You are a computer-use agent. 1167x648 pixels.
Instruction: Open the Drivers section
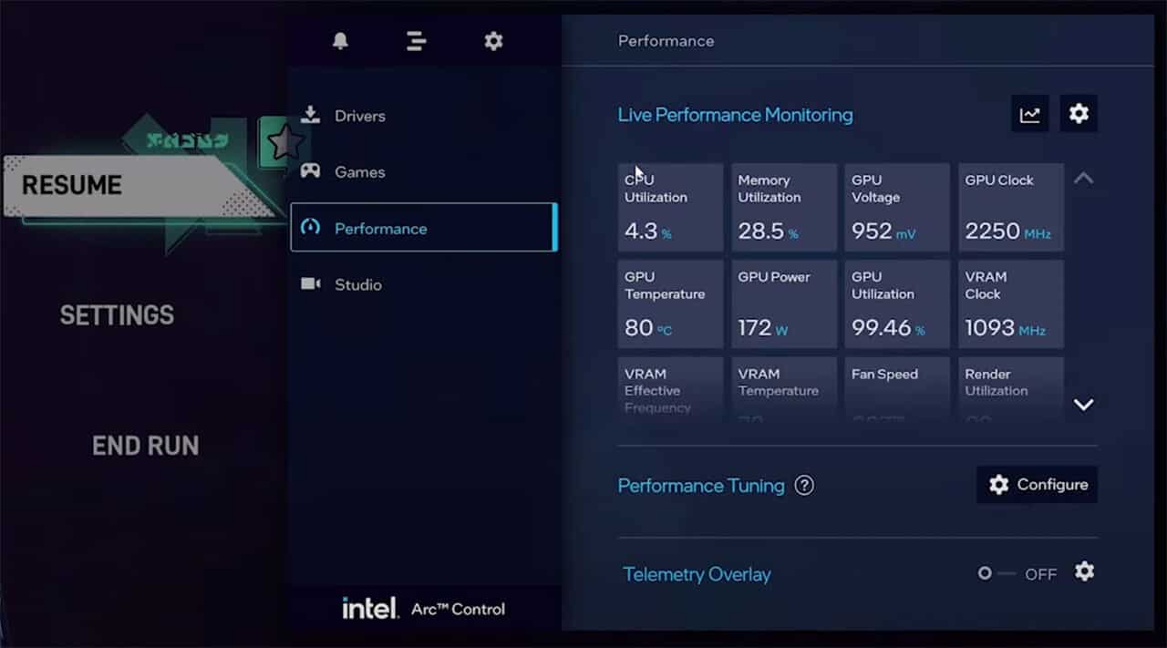click(x=359, y=116)
